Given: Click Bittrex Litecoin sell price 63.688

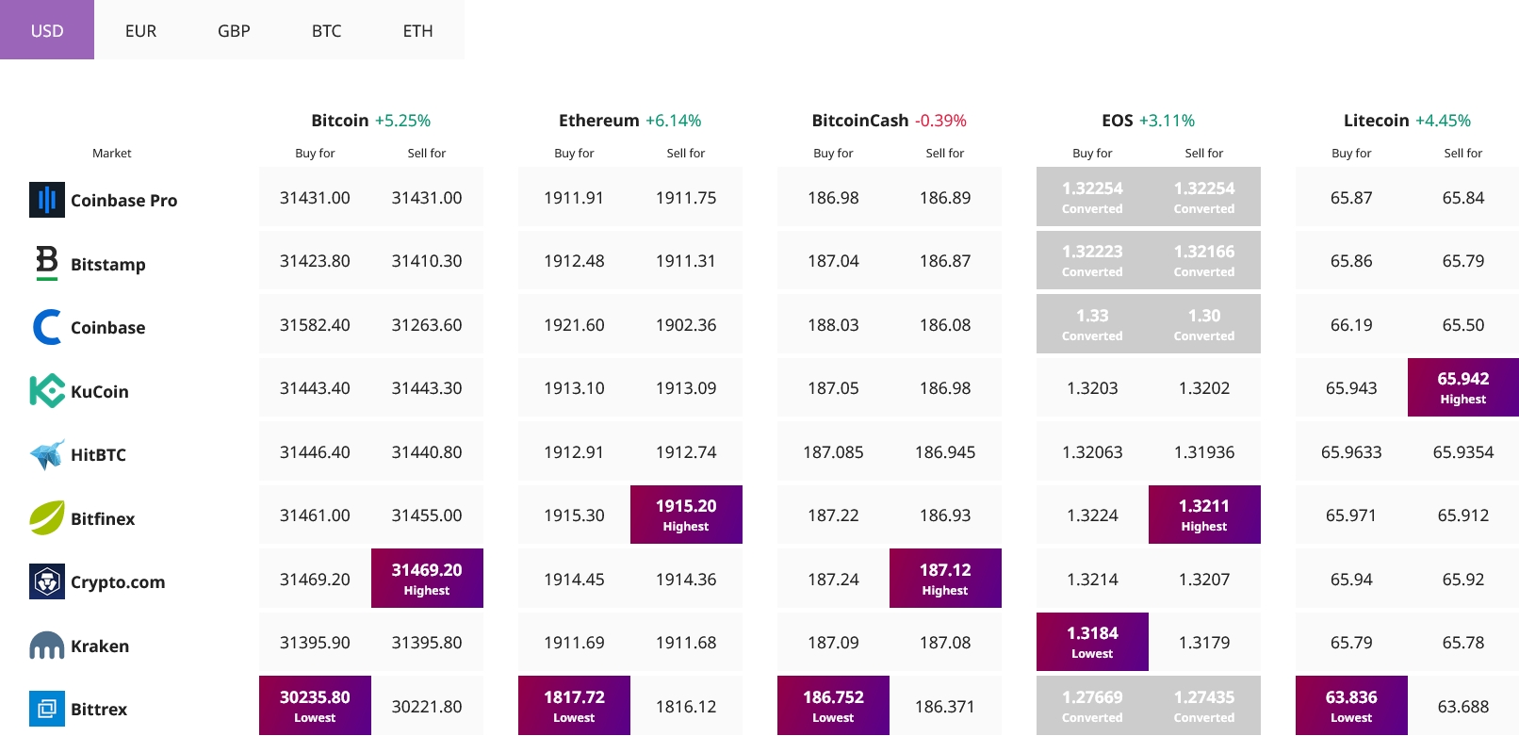Looking at the screenshot, I should 1463,706.
